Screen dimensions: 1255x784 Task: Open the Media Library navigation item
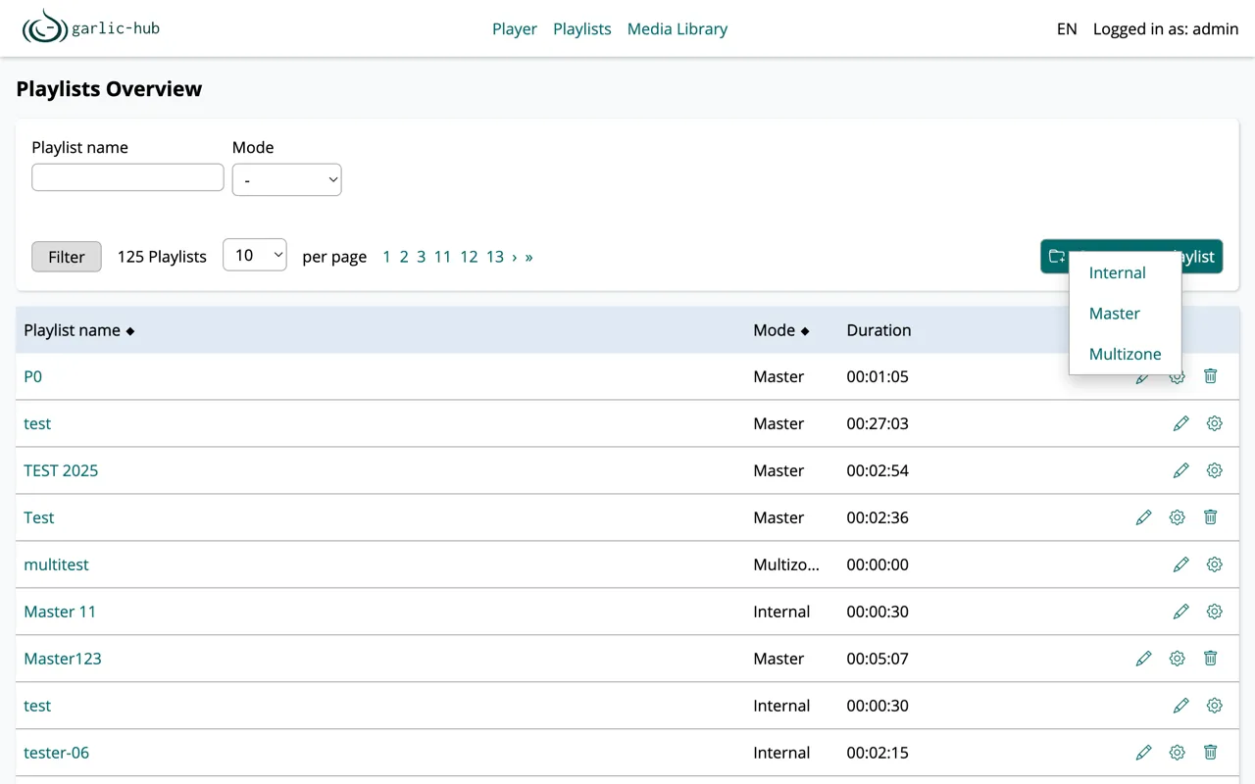pyautogui.click(x=678, y=28)
